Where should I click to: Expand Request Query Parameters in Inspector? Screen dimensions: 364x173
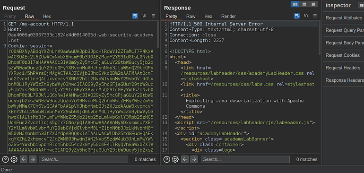point(343,30)
